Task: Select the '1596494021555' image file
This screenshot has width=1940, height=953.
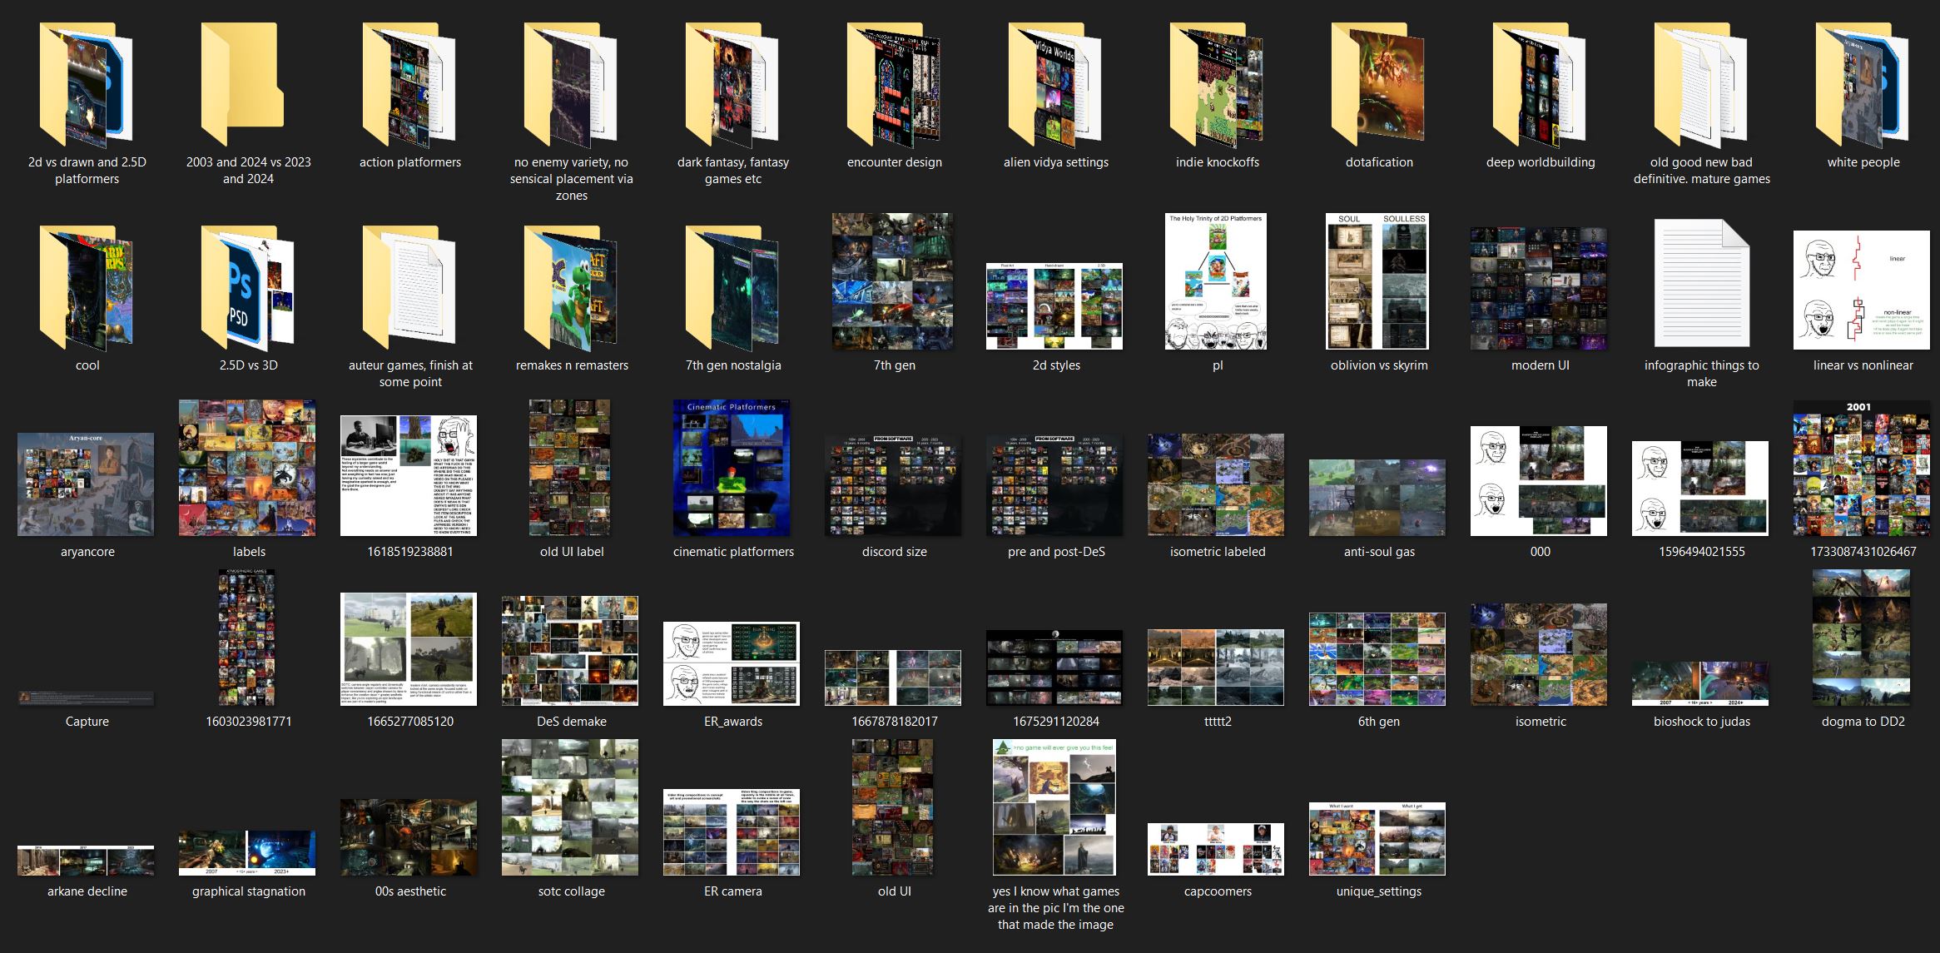Action: [x=1700, y=489]
